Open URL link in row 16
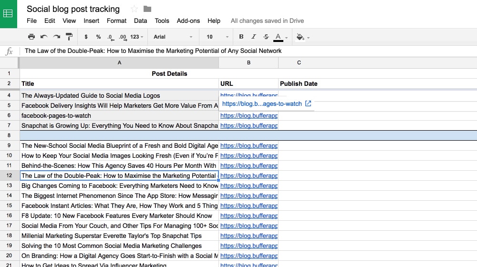The width and height of the screenshot is (477, 267). pos(249,216)
